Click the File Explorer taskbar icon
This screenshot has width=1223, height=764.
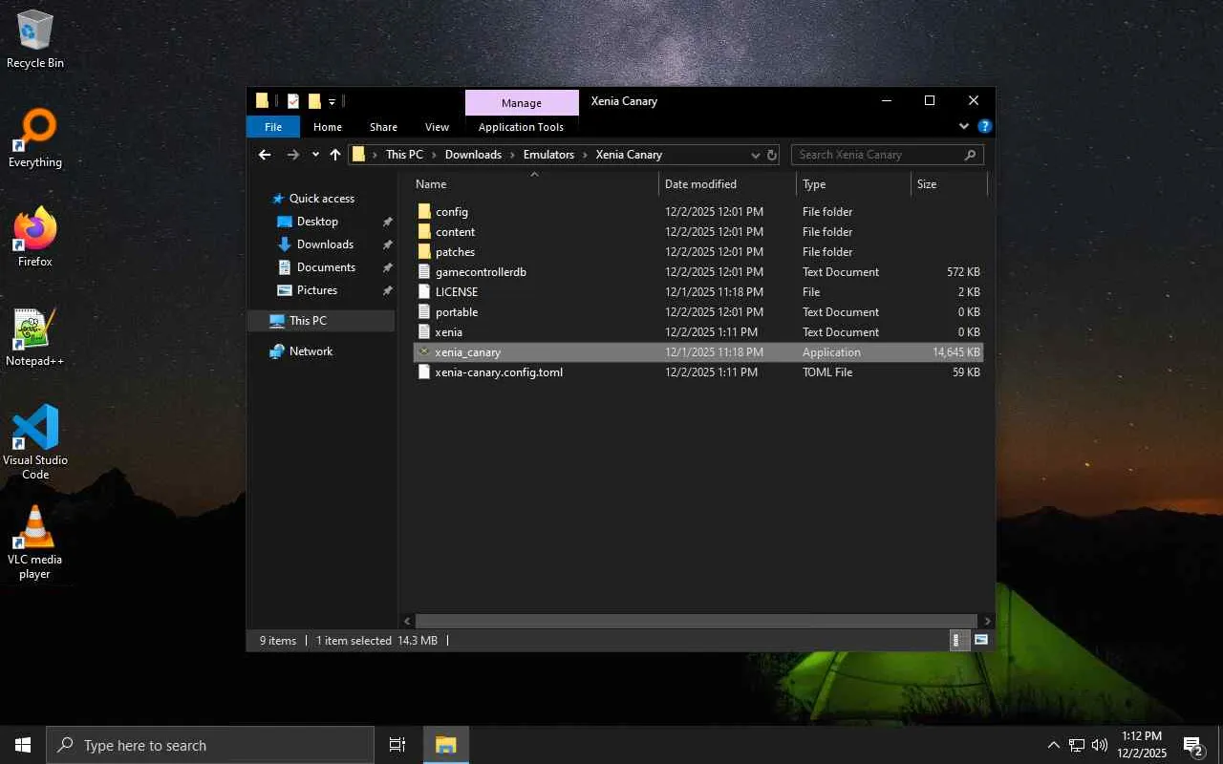coord(446,745)
